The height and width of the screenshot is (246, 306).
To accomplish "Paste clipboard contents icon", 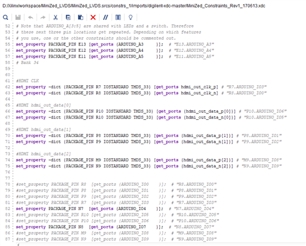I will tap(81, 17).
